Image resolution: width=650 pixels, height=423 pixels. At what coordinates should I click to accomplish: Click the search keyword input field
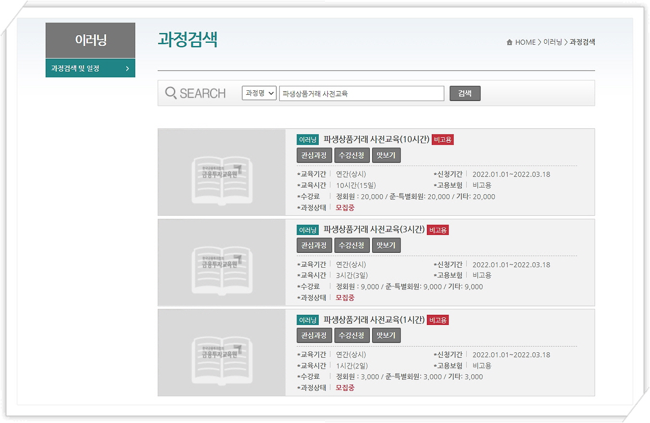pos(362,94)
